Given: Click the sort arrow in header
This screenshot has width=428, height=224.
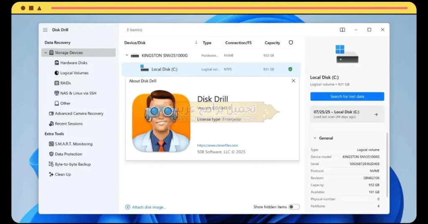Looking at the screenshot, I should tap(196, 43).
